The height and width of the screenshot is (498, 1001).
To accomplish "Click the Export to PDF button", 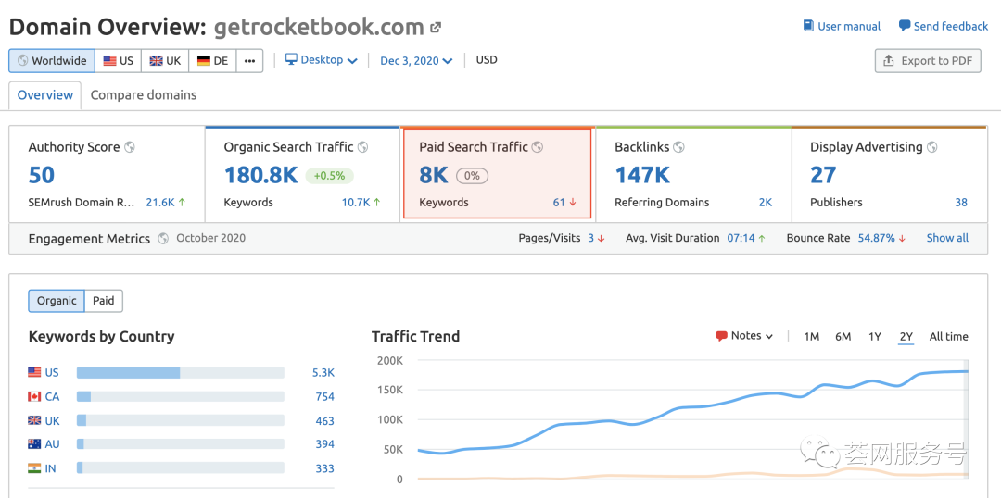I will 928,61.
